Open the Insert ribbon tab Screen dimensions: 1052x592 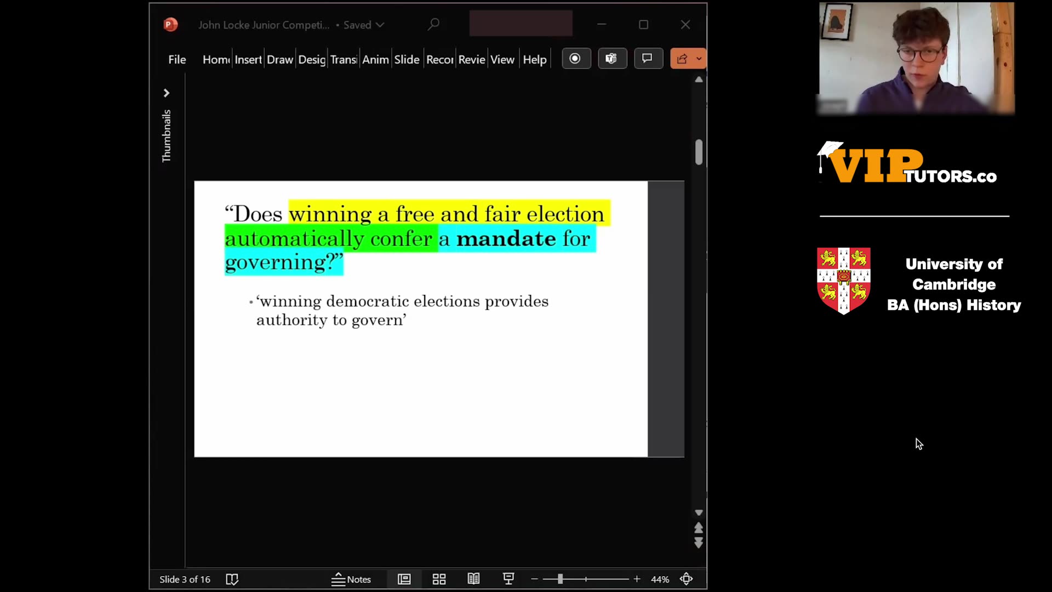[248, 60]
